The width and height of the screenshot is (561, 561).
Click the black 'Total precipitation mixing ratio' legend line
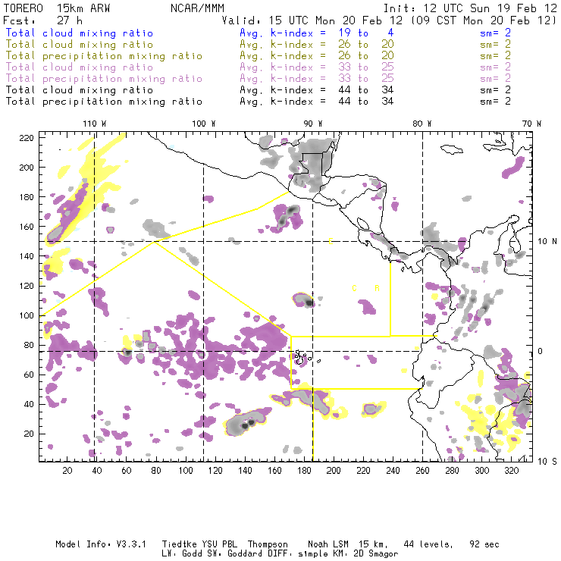pyautogui.click(x=104, y=102)
